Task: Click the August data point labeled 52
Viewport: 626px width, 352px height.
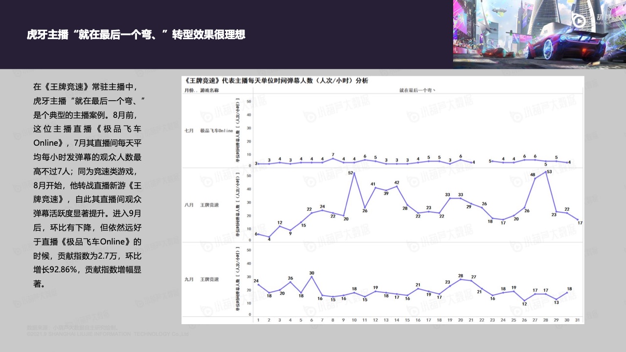Action: coord(354,173)
